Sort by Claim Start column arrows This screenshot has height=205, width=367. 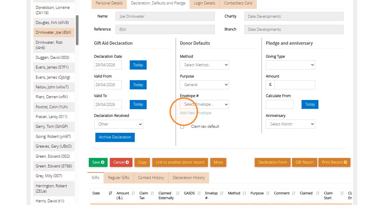(342, 193)
